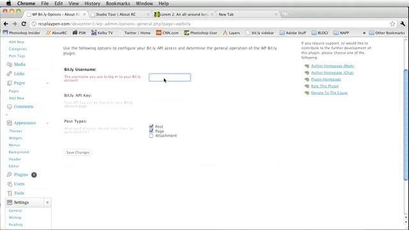Open Writing settings link
Screen dimensions: 409x230
[15, 217]
